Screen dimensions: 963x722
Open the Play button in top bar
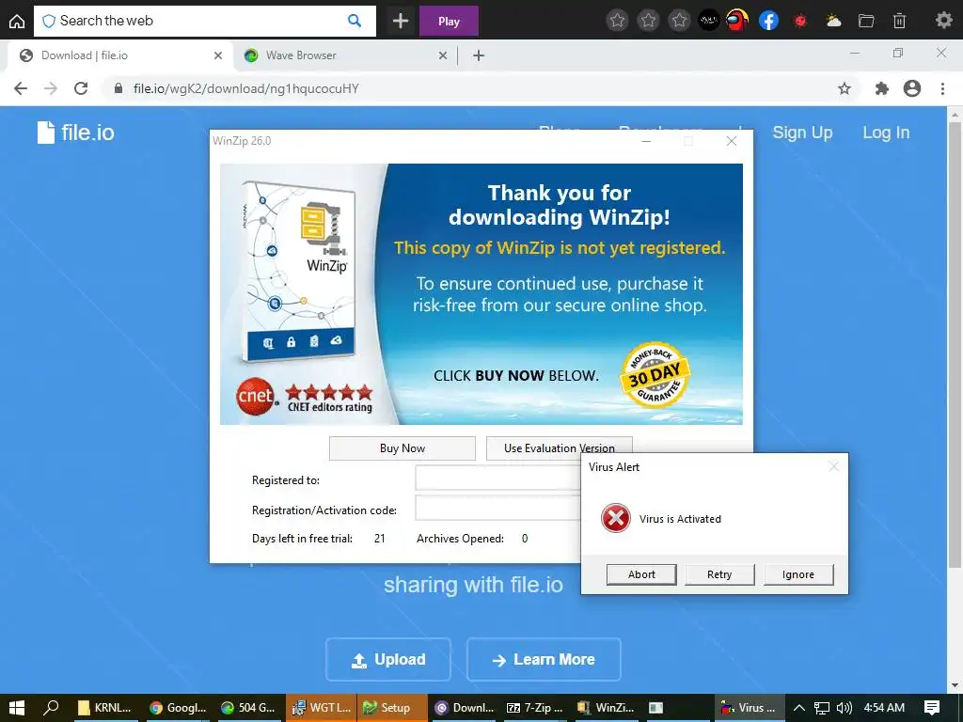449,21
